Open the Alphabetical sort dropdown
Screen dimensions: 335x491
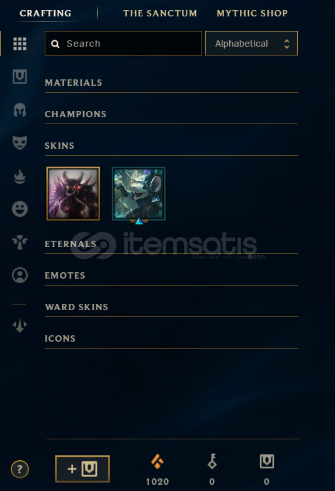click(251, 43)
